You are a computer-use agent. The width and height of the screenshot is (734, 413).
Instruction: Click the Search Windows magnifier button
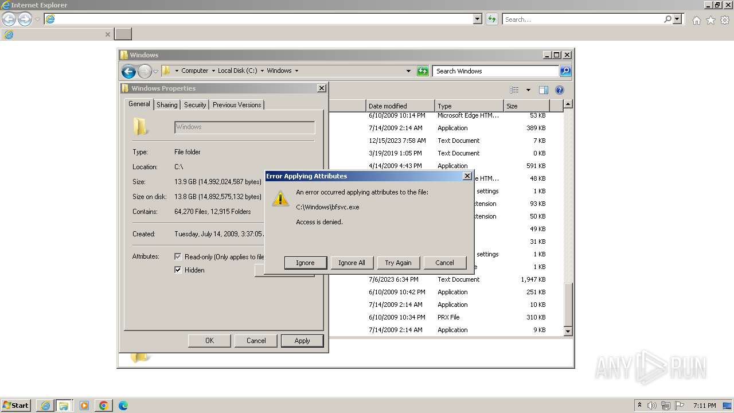(x=565, y=71)
